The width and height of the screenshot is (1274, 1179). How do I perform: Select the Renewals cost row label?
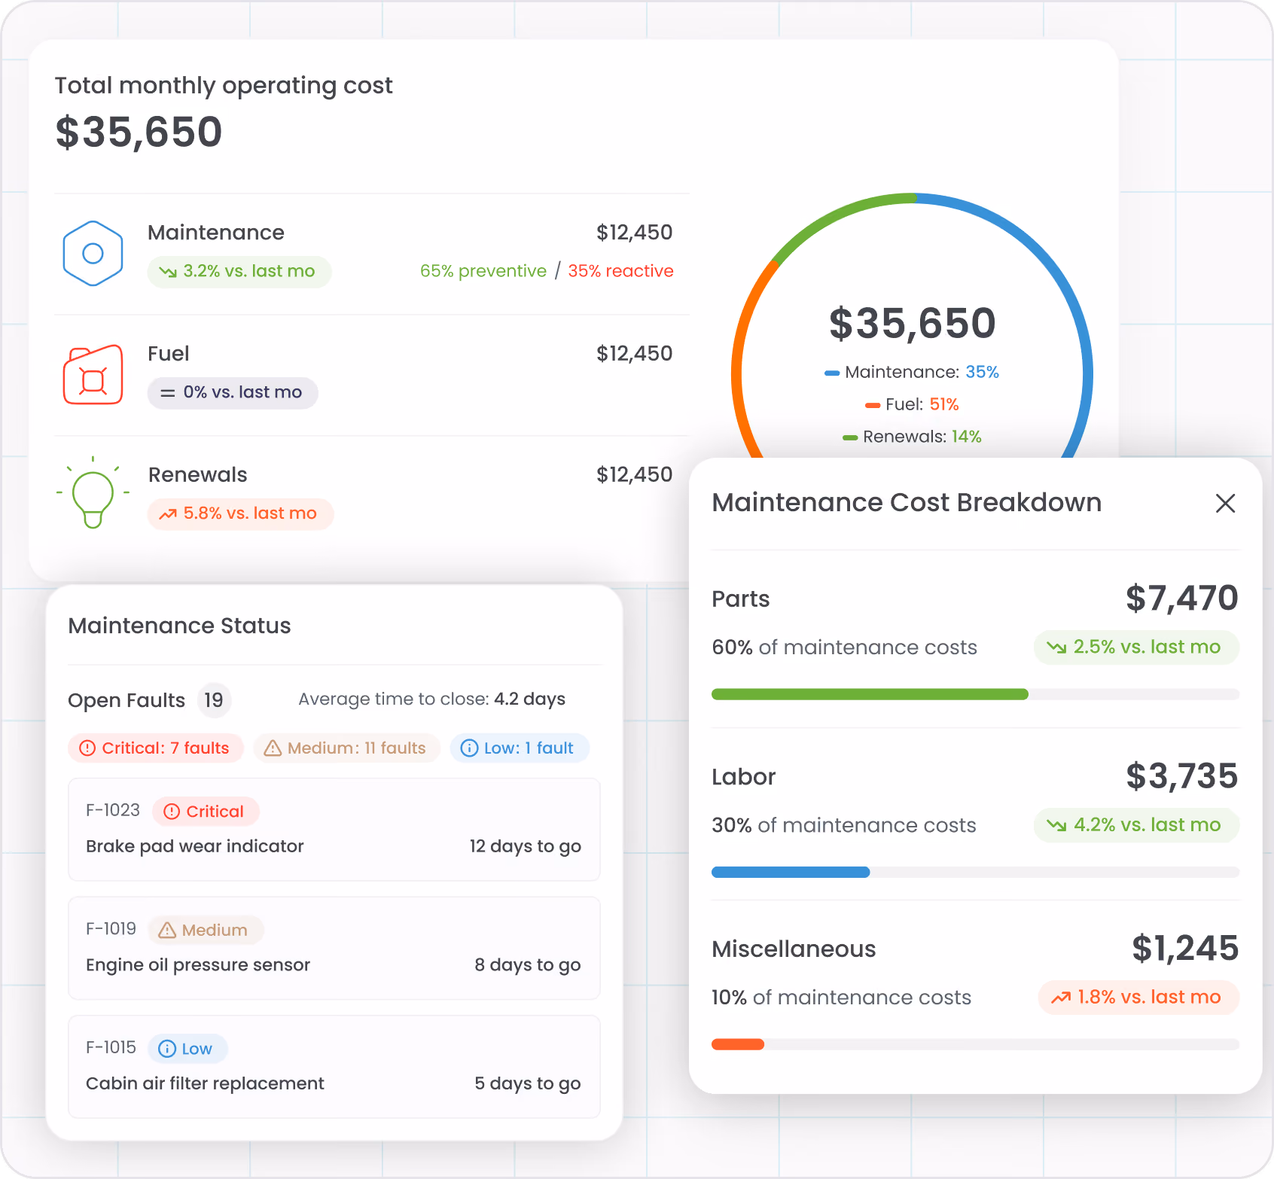[x=198, y=475]
